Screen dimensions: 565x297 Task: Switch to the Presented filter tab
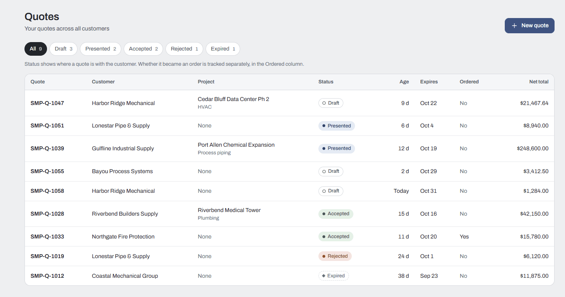point(100,49)
